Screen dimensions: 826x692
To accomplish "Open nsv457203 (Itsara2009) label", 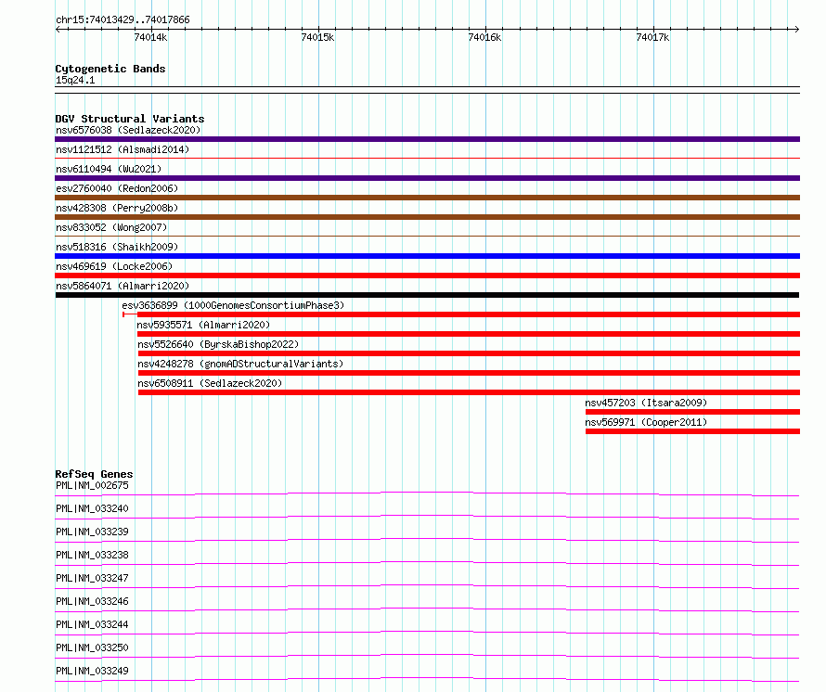I will pyautogui.click(x=646, y=403).
